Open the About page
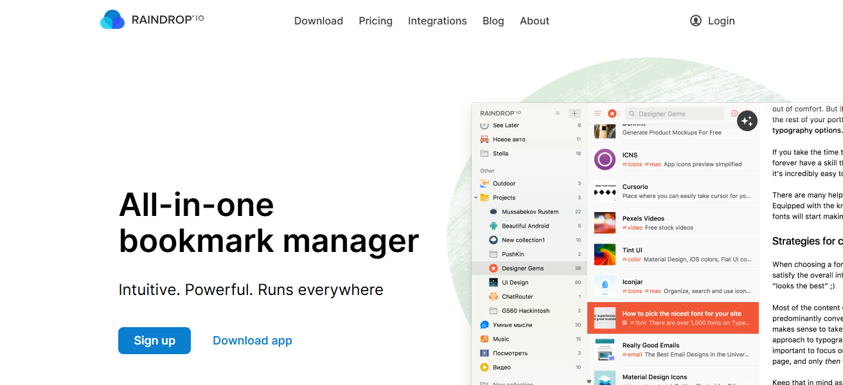This screenshot has width=843, height=385. click(x=535, y=21)
